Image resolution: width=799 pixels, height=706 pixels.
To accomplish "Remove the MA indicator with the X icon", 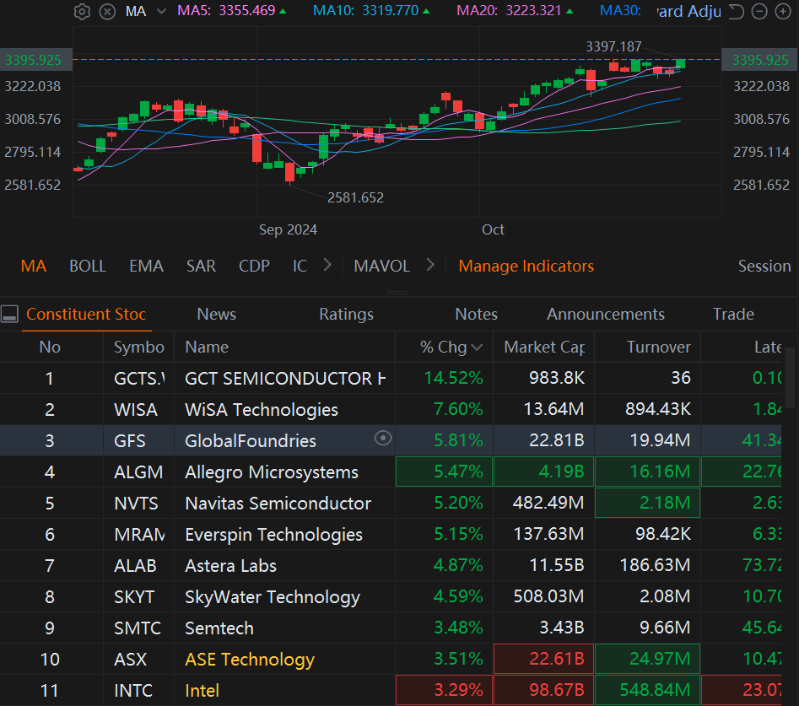I will (x=107, y=11).
